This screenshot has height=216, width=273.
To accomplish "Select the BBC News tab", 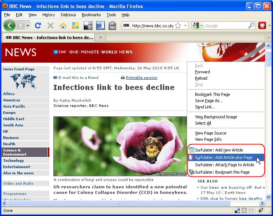I will (49, 38).
